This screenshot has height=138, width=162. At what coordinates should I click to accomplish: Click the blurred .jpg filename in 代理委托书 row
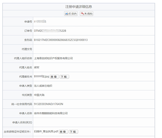(x=41, y=77)
